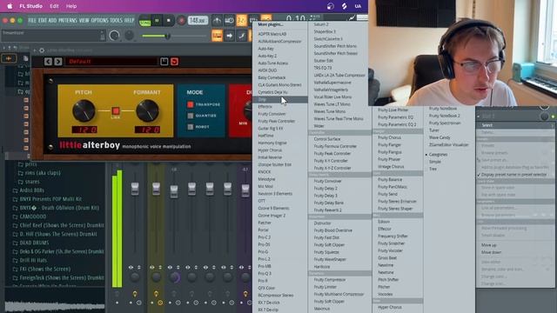This screenshot has width=557, height=313.
Task: Adjust the green master volume slider
Action: (167, 36)
